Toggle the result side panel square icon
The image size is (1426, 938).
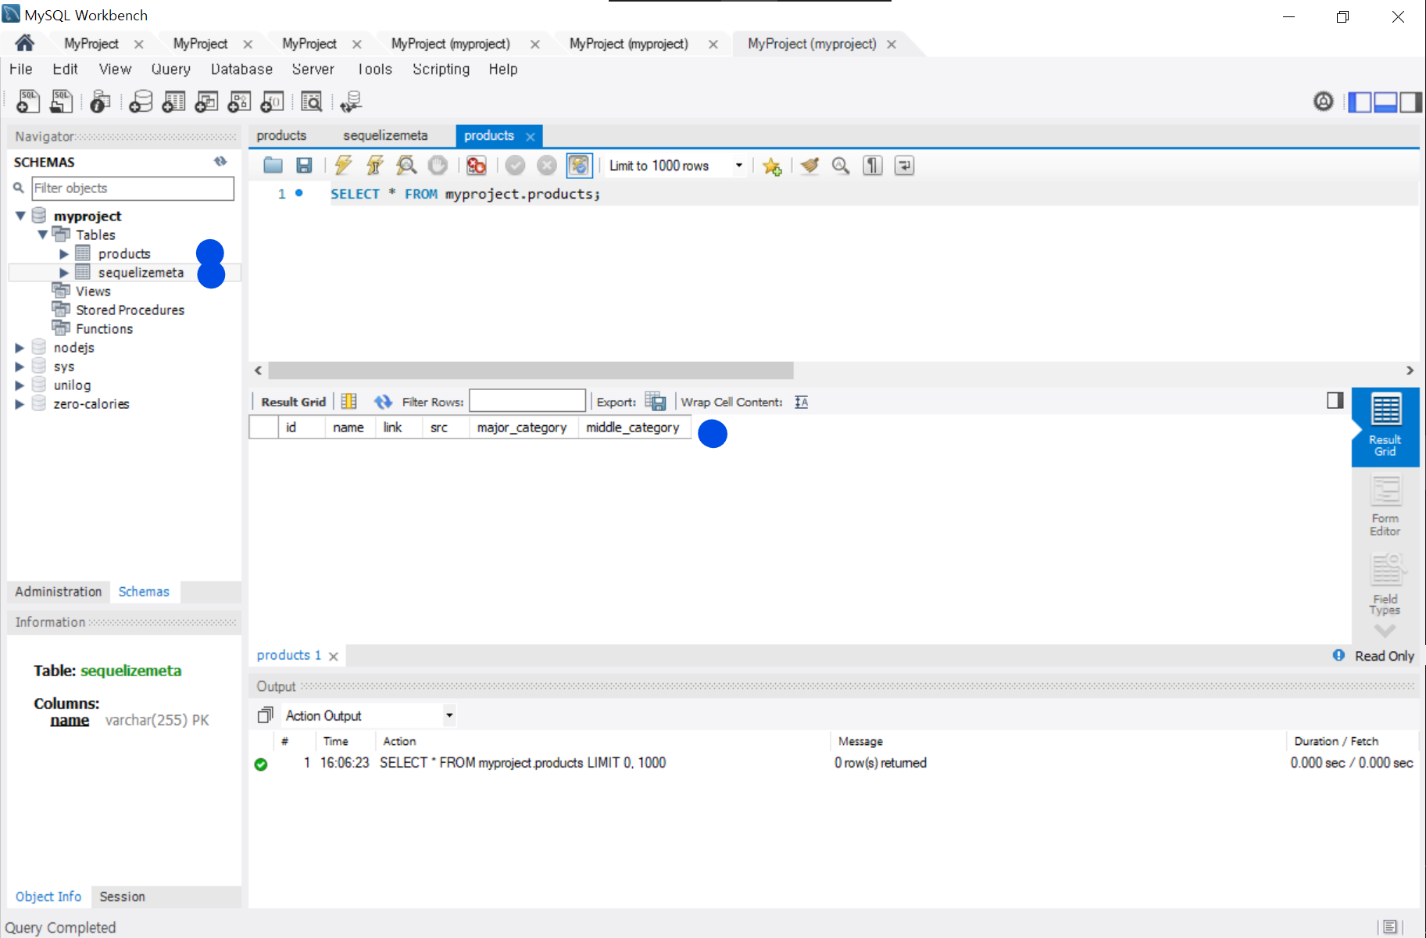(1335, 400)
